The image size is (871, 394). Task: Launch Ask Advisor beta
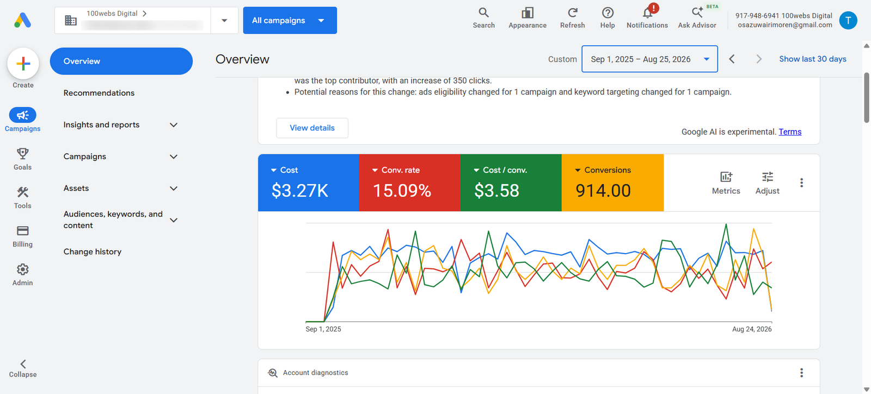697,17
